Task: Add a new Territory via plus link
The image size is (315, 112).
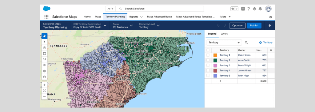Action: tap(266, 43)
